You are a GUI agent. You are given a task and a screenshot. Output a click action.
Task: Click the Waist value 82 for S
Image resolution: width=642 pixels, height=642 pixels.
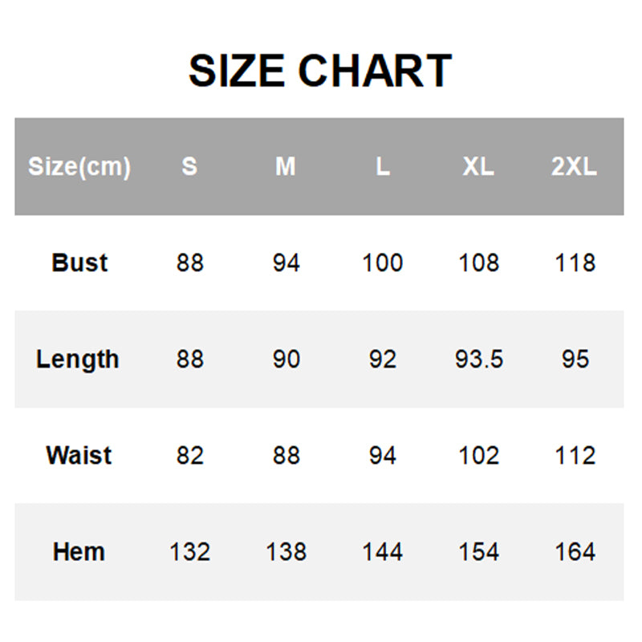tap(189, 456)
